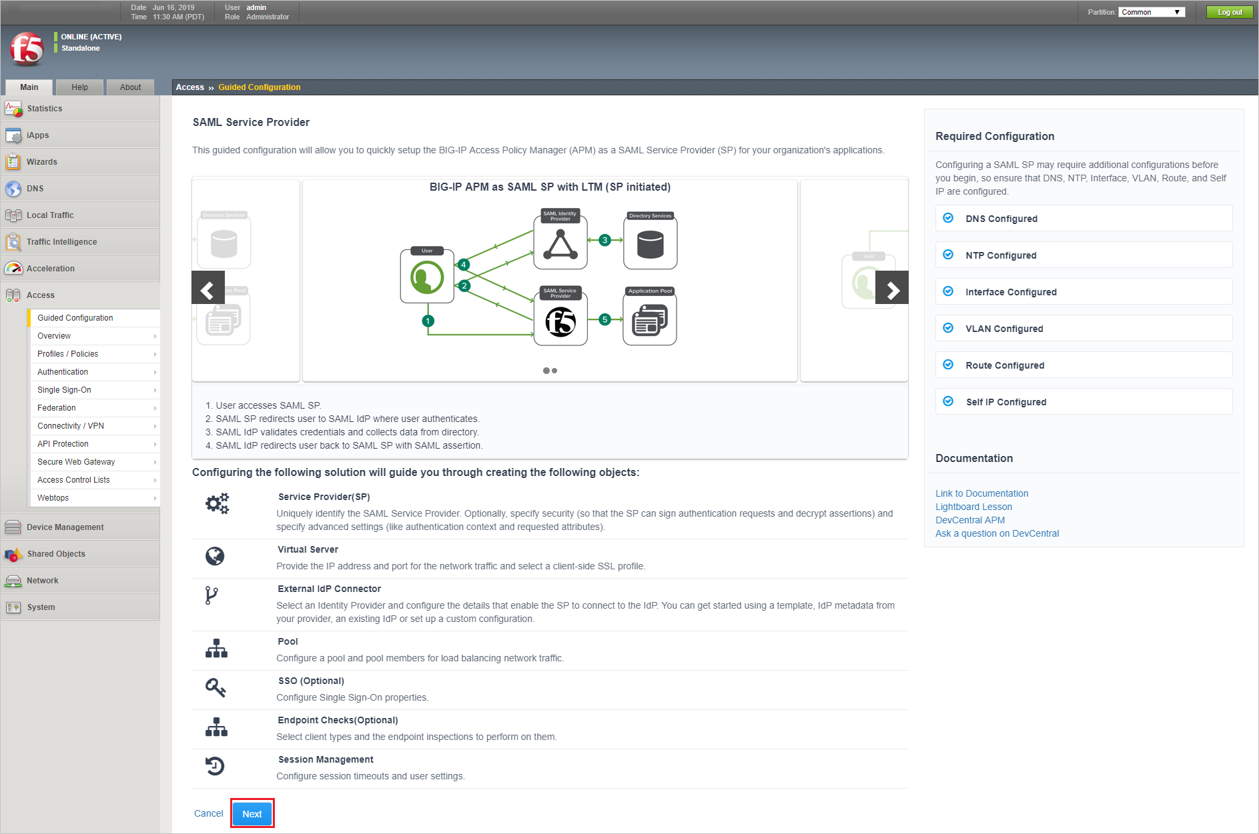This screenshot has width=1259, height=834.
Task: Click the Traffic Intelligence icon
Action: coord(13,242)
